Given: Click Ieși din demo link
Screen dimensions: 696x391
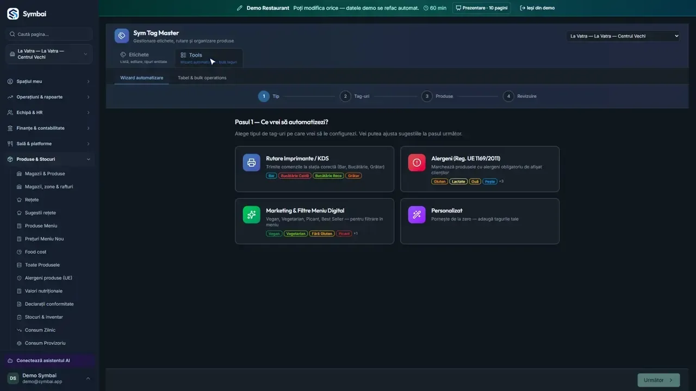Looking at the screenshot, I should point(537,8).
